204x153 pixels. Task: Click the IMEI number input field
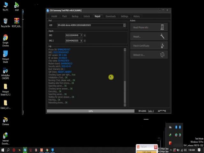[x=73, y=35]
